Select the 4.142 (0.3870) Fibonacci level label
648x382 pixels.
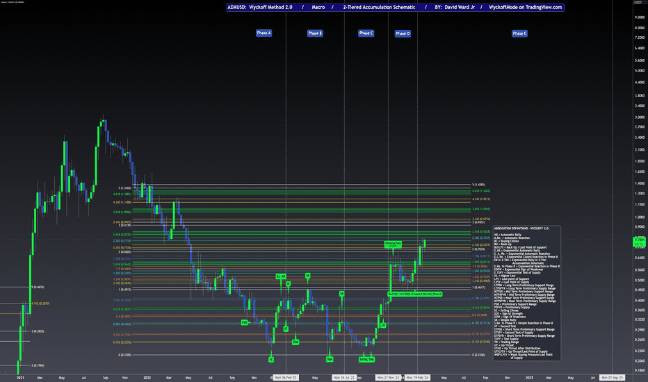pos(40,304)
